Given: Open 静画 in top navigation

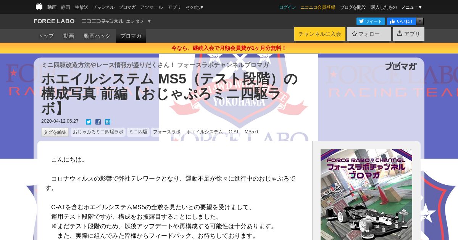Looking at the screenshot, I should pos(66,7).
